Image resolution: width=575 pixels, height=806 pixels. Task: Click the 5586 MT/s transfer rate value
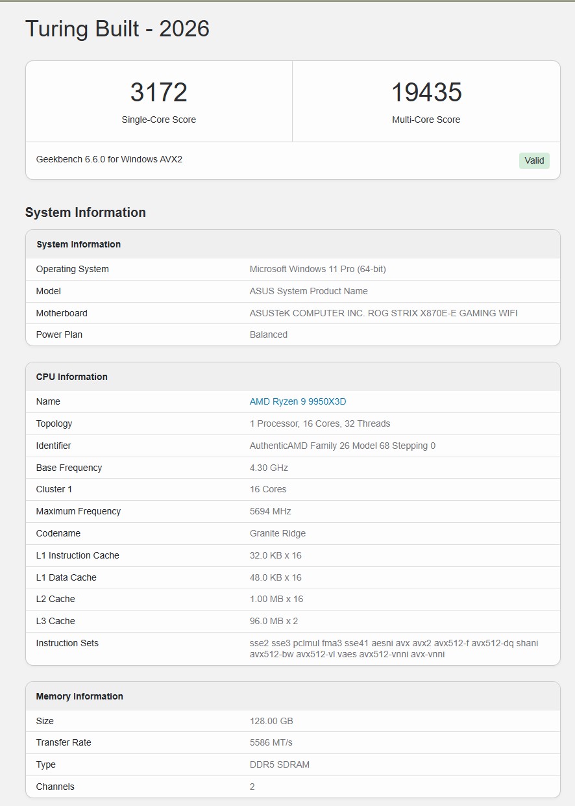[271, 742]
